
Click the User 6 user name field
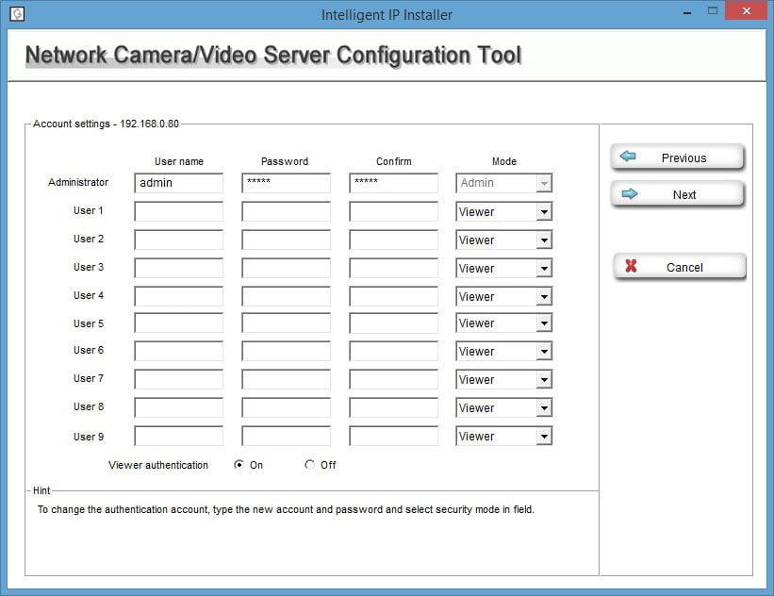click(178, 351)
